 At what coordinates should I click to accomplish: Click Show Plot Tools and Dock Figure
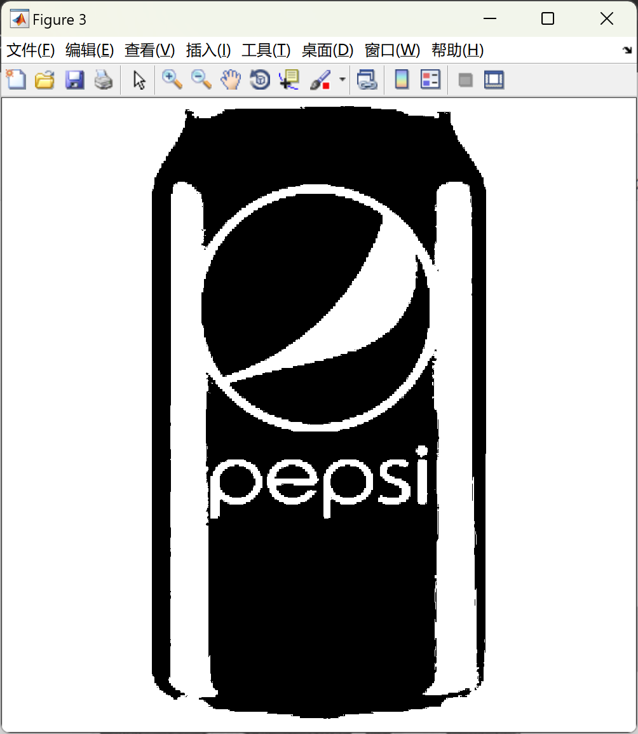(x=494, y=80)
